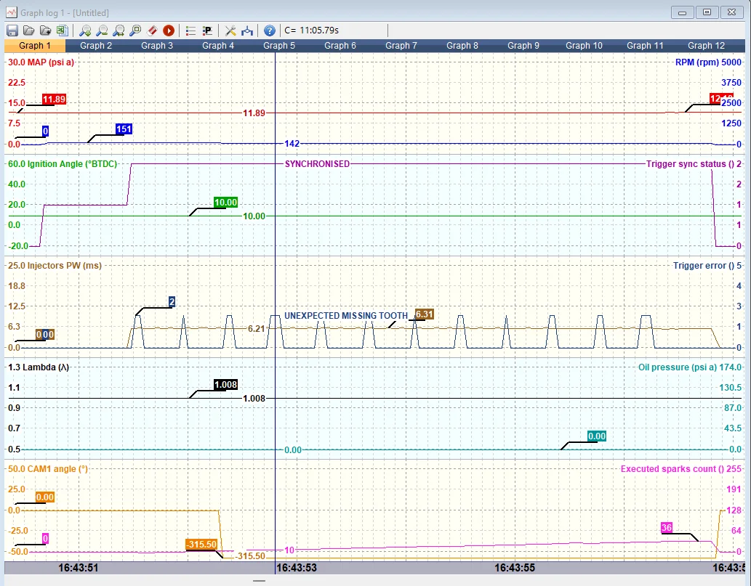Click the UNEXPECTED MISSING TOOTH label
Screen dimensions: 751x586
tap(345, 316)
